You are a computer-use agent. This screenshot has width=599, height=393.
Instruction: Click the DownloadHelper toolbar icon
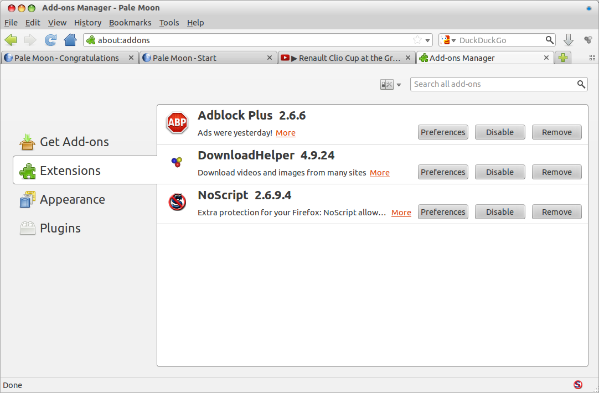click(x=588, y=40)
